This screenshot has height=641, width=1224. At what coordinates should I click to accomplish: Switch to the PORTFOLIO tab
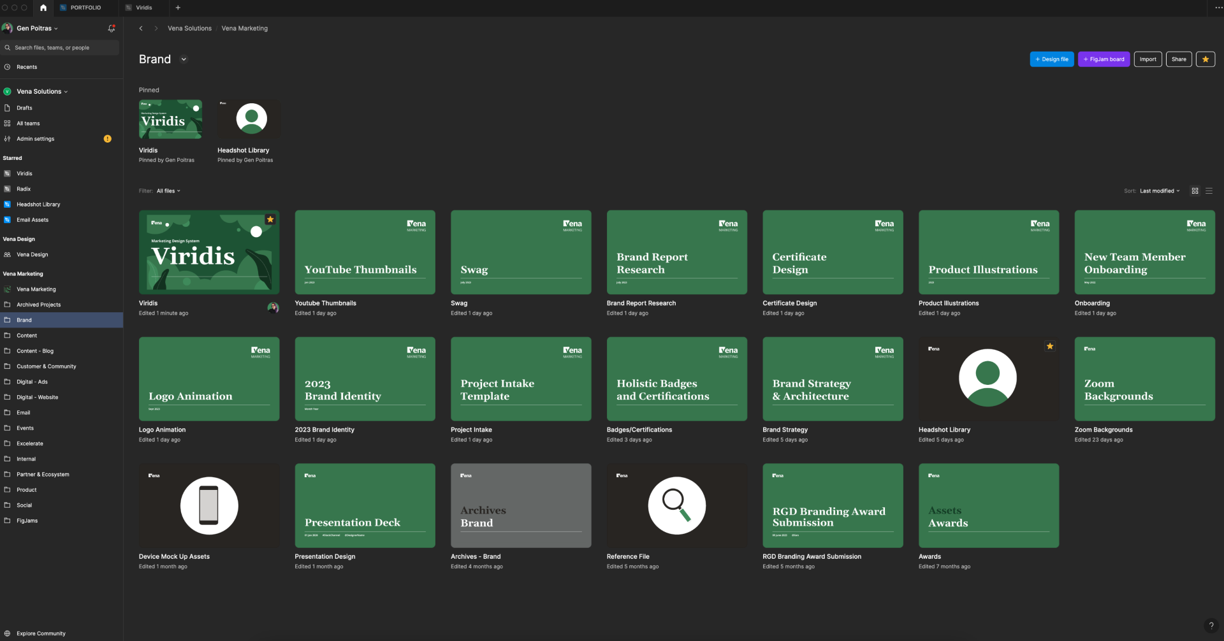[x=85, y=8]
